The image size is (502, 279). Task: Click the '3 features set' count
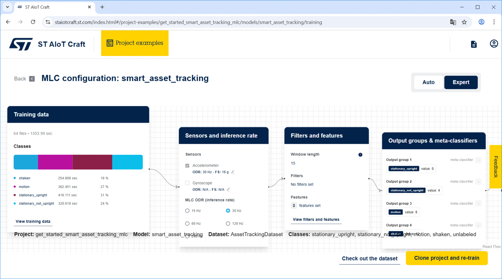pos(306,206)
